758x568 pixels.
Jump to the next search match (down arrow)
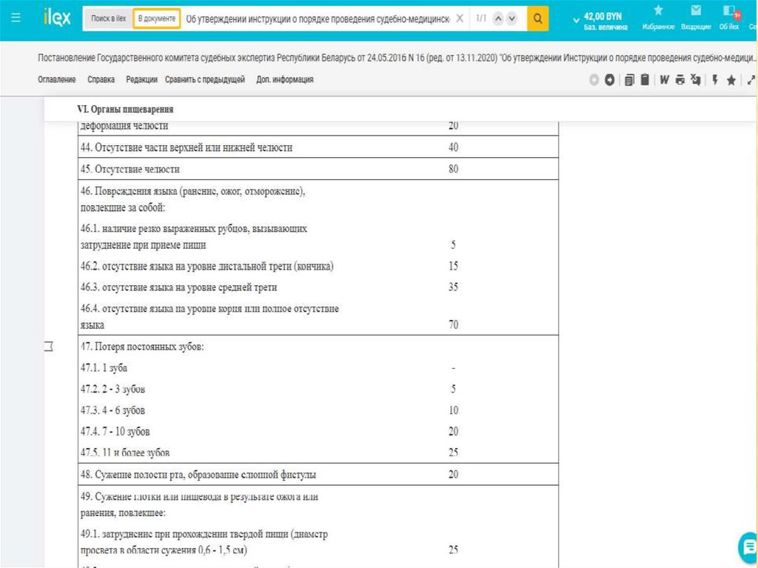click(511, 19)
